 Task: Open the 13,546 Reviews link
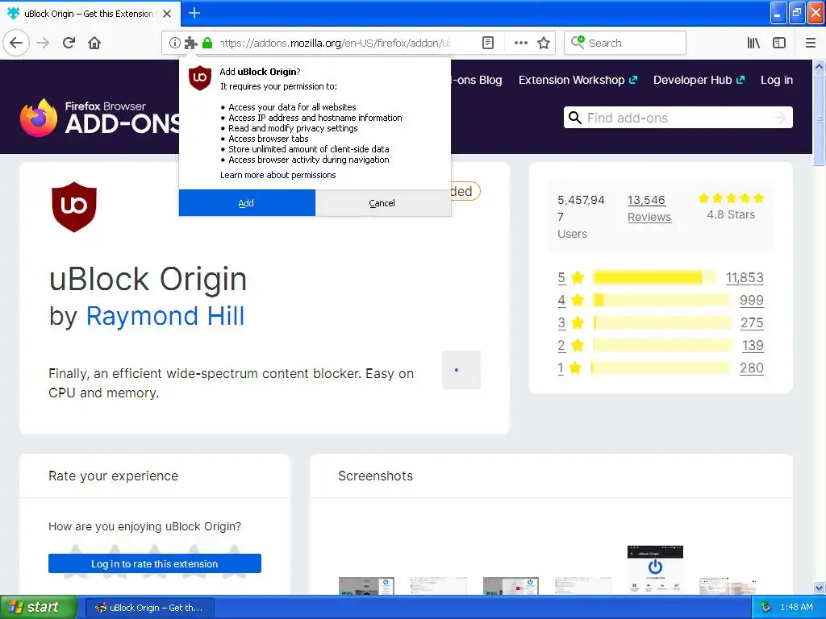pyautogui.click(x=649, y=209)
